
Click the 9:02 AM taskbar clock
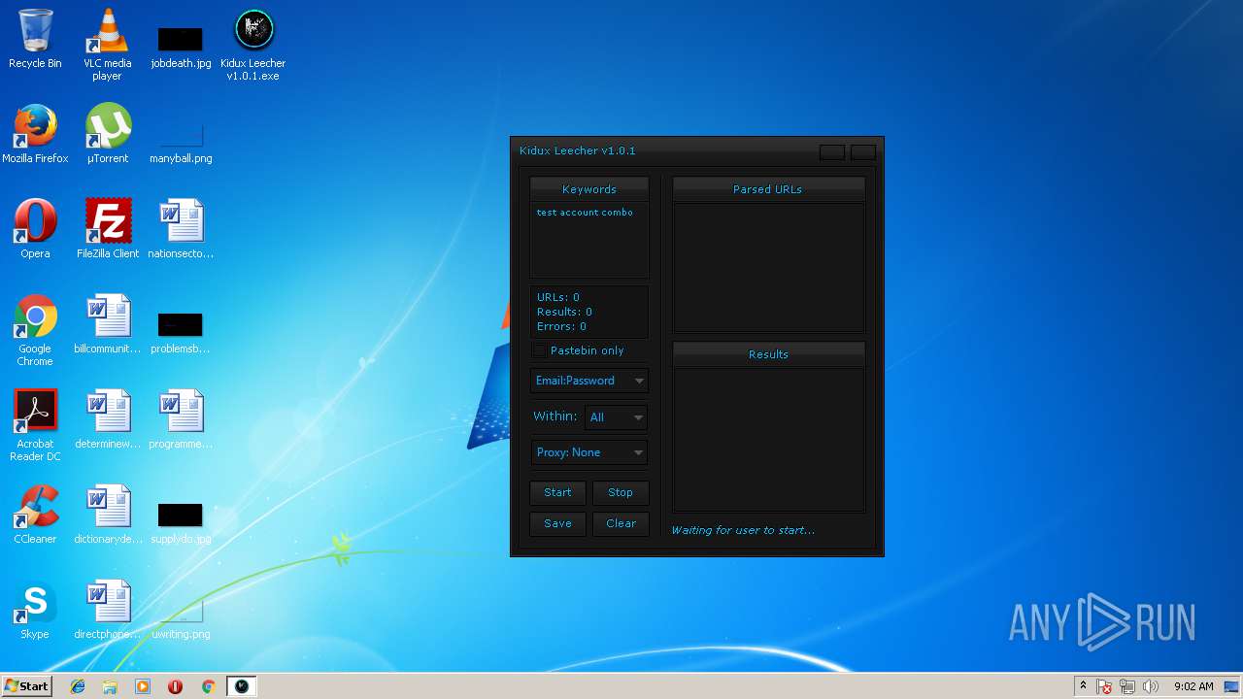[1193, 686]
